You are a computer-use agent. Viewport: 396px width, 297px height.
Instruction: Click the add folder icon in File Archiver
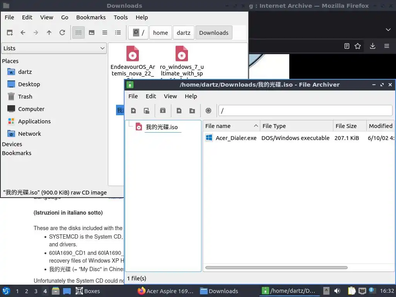tap(192, 111)
